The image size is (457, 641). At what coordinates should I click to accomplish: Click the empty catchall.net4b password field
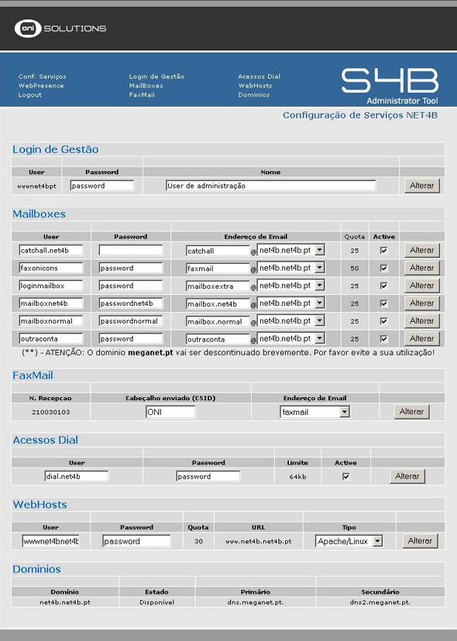click(130, 250)
